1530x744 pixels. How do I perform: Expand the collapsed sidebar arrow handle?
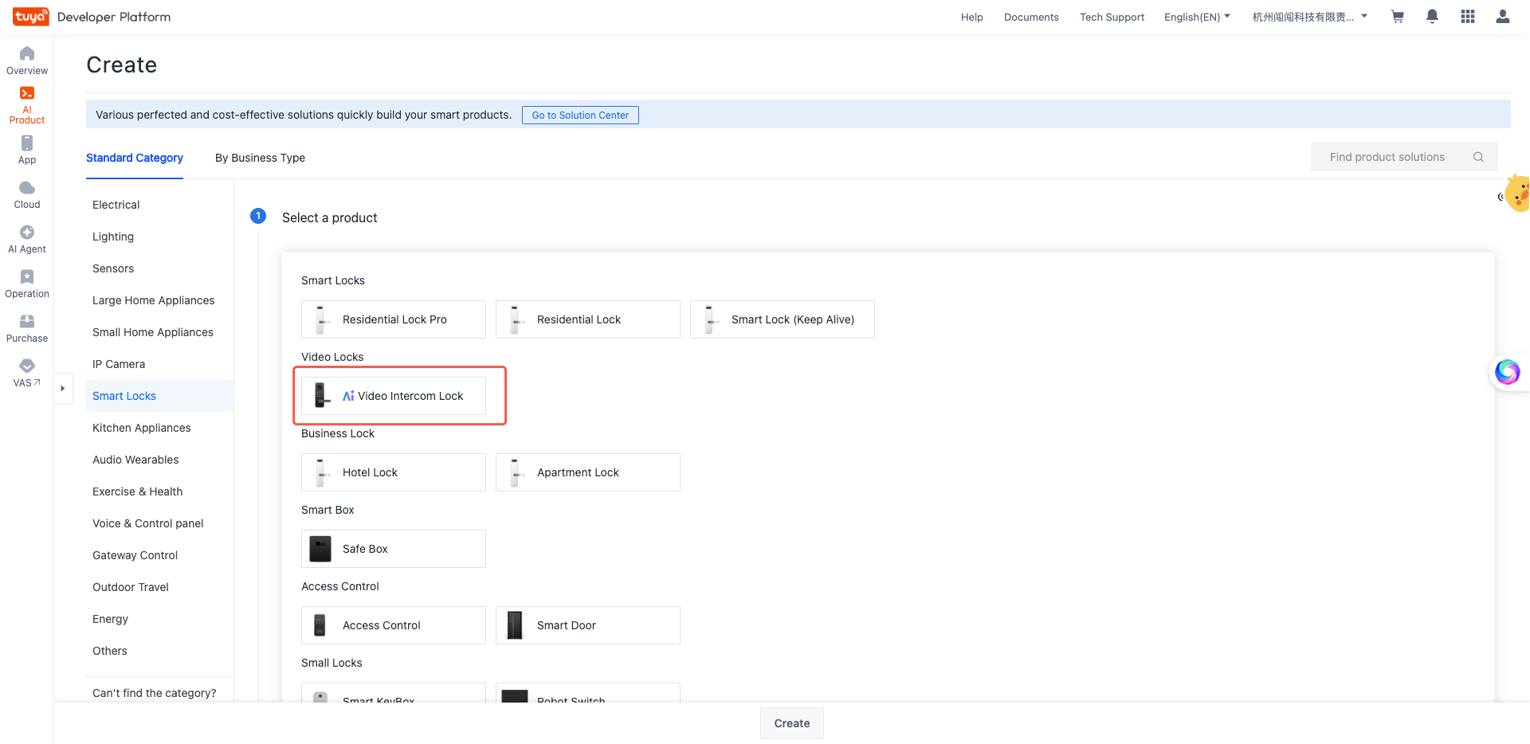(x=62, y=389)
